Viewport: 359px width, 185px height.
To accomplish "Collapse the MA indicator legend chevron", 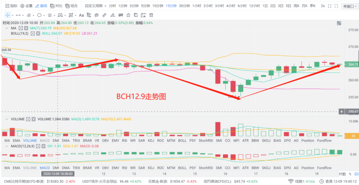I will 7,28.
